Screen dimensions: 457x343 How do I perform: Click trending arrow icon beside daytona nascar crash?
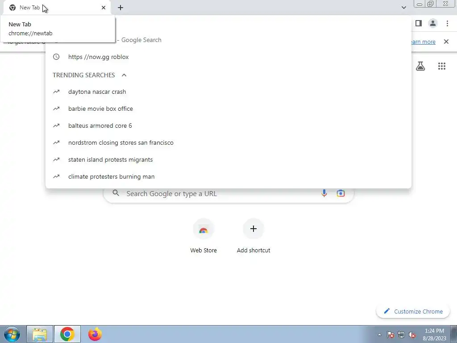tap(56, 92)
